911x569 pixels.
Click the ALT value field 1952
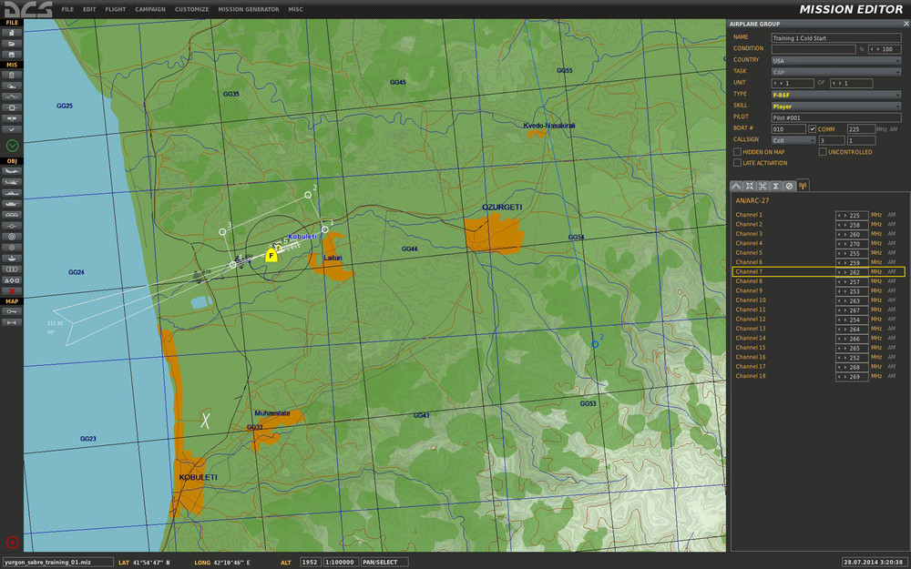pos(311,562)
